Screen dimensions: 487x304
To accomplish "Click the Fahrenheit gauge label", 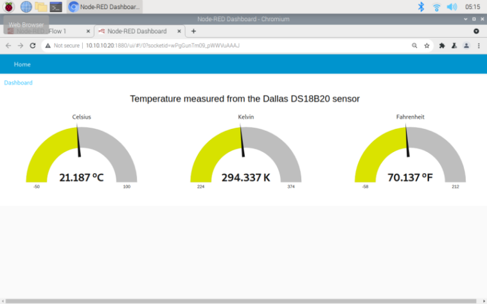I will click(410, 117).
